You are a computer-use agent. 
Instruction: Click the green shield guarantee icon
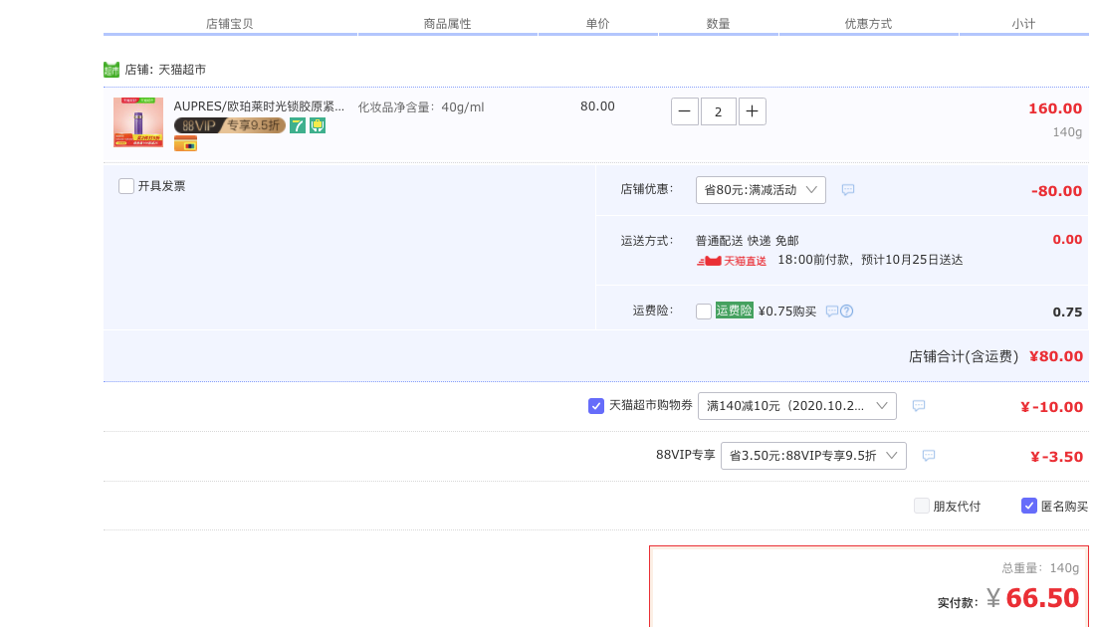click(x=318, y=125)
